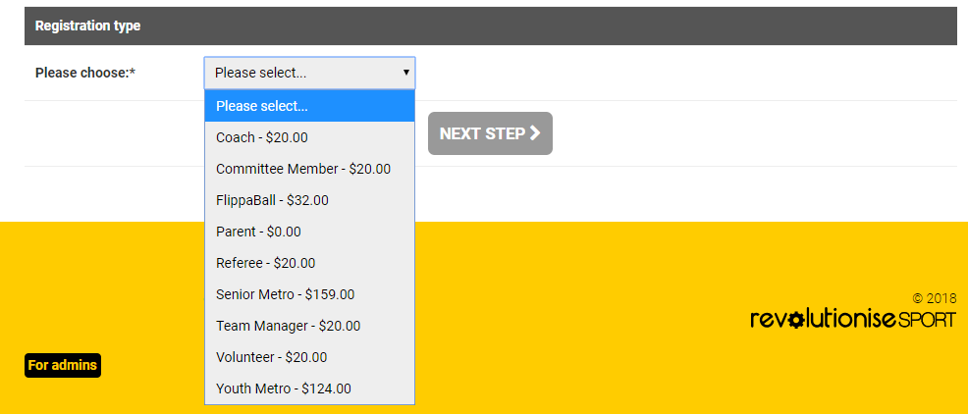Click the NEXT STEP button
Image resolution: width=968 pixels, height=414 pixels.
490,133
